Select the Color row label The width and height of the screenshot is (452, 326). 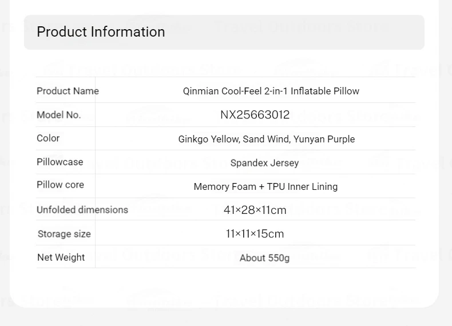pos(48,138)
